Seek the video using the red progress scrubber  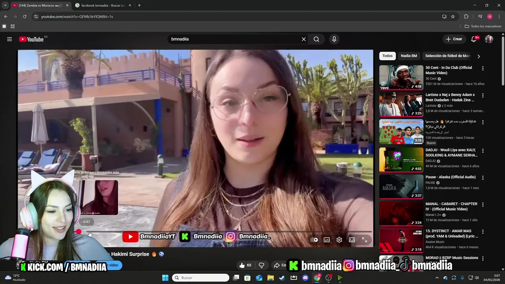[79, 232]
